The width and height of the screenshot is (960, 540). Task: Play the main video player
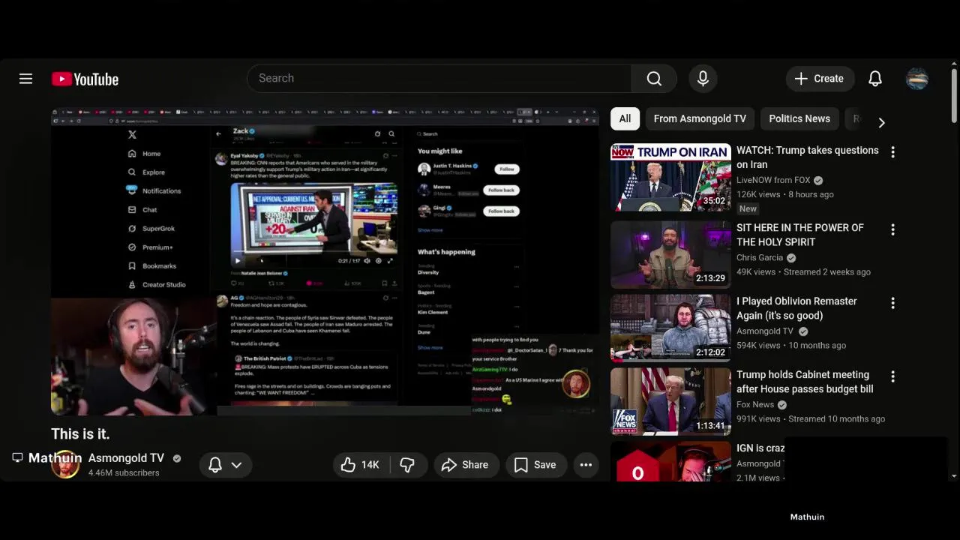pos(325,262)
